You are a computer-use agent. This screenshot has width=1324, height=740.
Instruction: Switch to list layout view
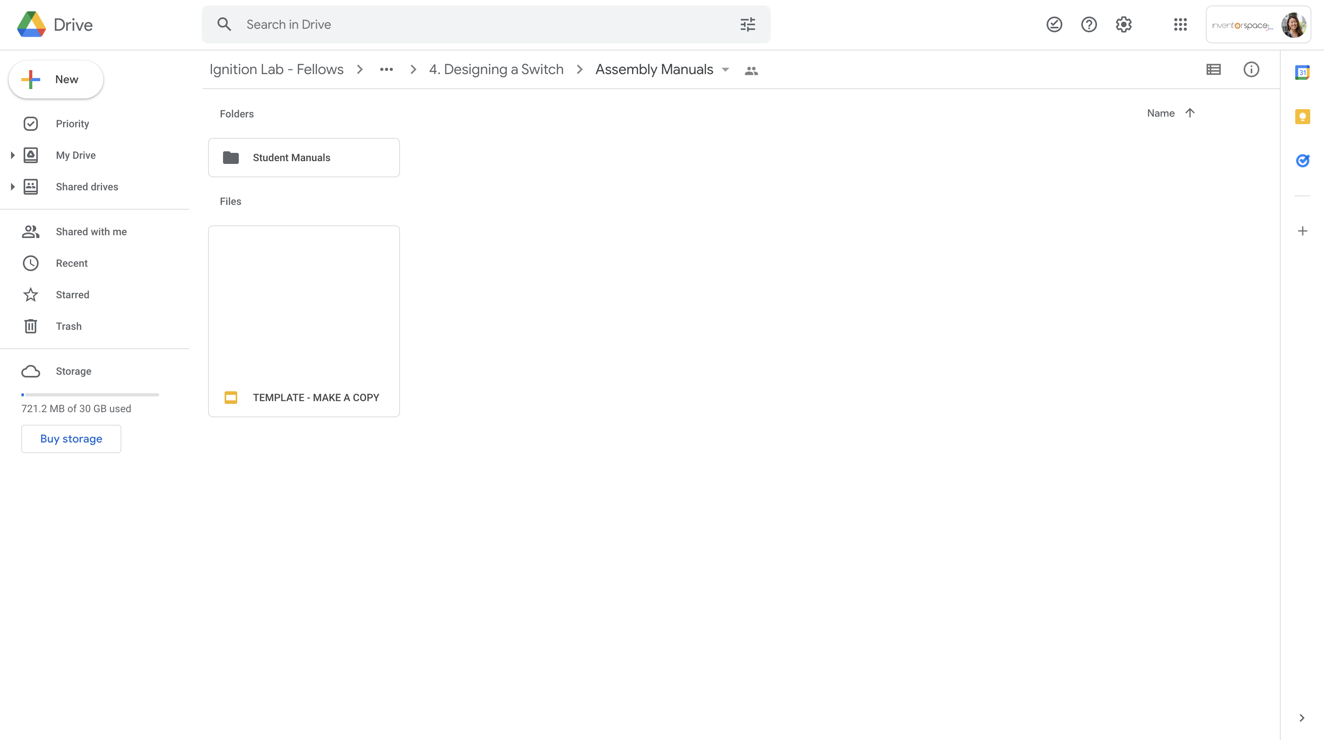pyautogui.click(x=1214, y=69)
